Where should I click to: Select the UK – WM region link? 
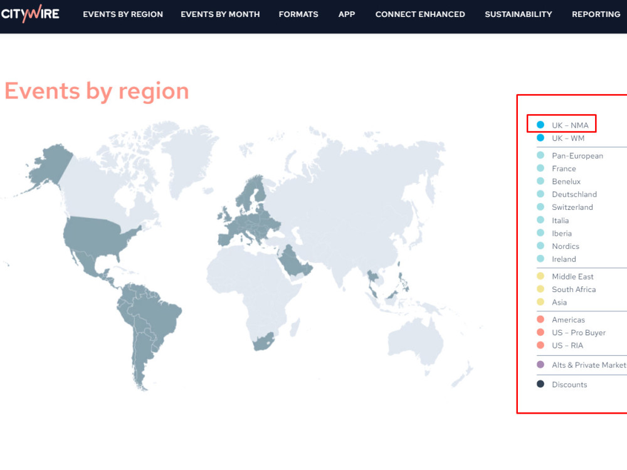[568, 138]
